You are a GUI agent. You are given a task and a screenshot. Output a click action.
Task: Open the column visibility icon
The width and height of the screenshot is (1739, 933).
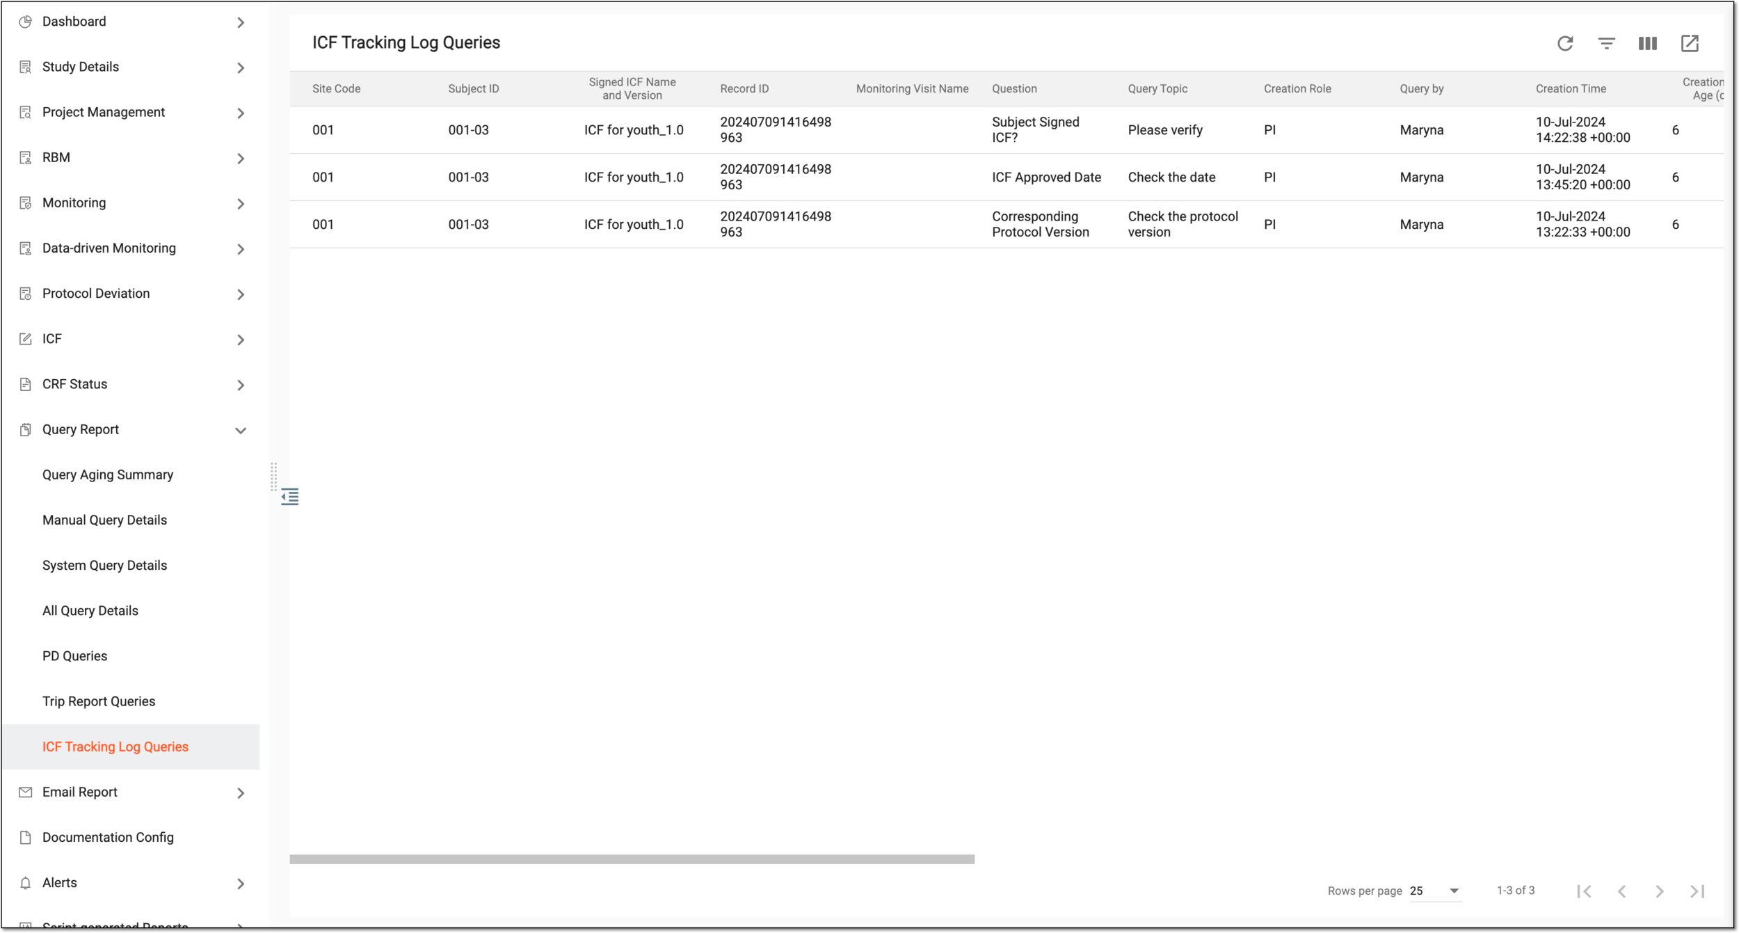point(1647,43)
